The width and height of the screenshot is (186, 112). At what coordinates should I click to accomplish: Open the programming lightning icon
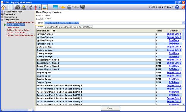coord(24,7)
